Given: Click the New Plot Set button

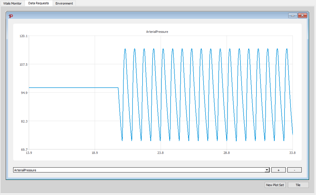Looking at the screenshot, I should coord(275,185).
